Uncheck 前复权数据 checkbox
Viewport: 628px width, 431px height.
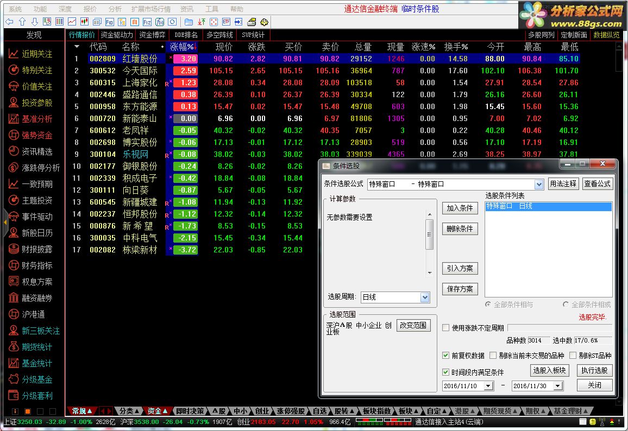coord(445,356)
